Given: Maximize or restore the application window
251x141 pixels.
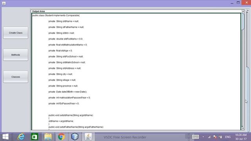Looking at the screenshot, I should tap(238, 3).
